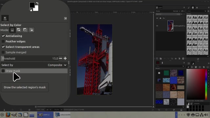This screenshot has width=210, height=118.
Task: Create a new layer button
Action: (x=157, y=59)
